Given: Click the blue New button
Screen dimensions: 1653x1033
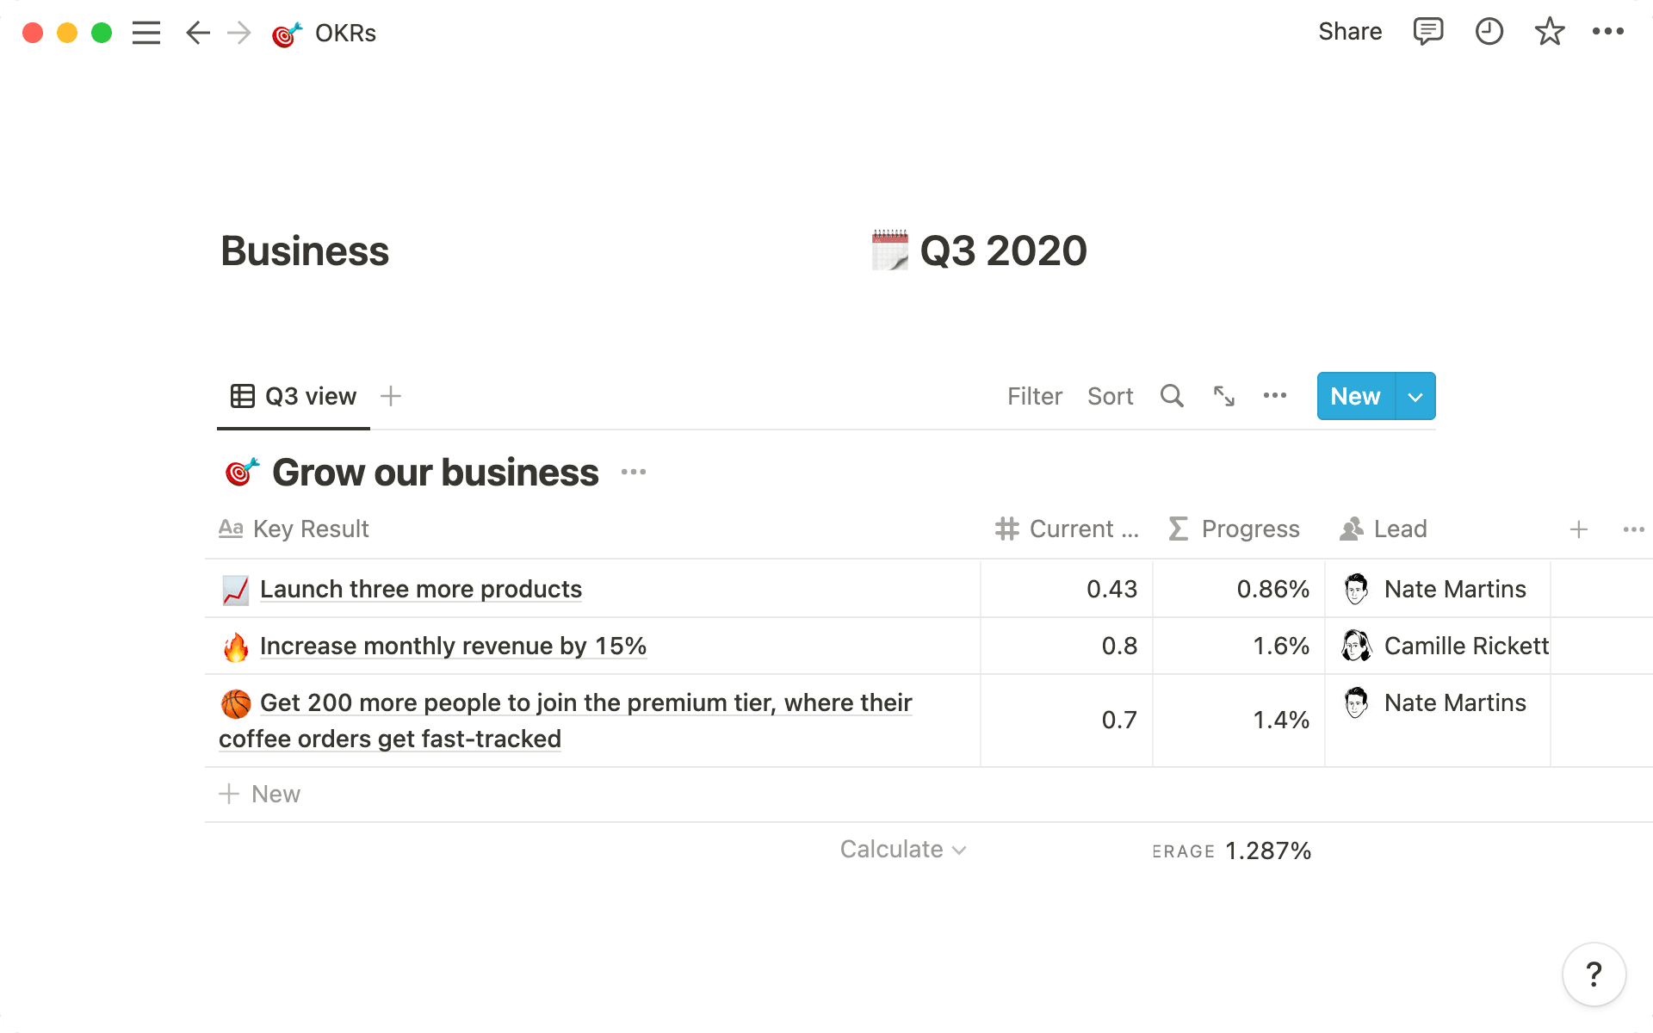Looking at the screenshot, I should point(1354,396).
